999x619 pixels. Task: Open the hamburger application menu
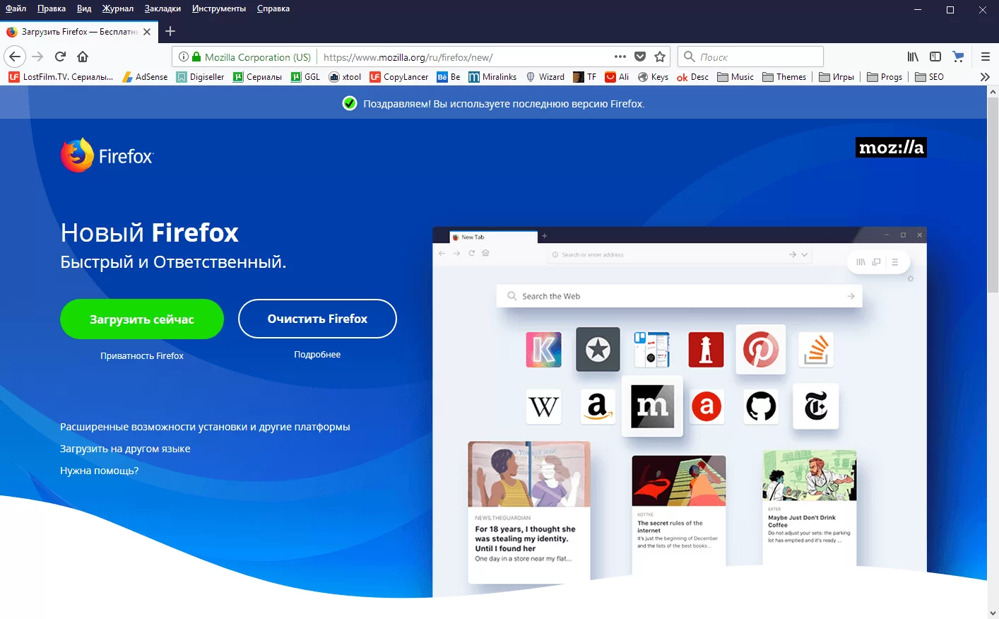(x=986, y=57)
